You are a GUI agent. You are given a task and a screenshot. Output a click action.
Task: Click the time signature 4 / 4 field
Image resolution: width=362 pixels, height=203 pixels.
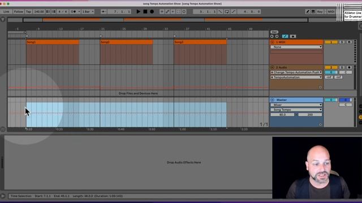pyautogui.click(x=62, y=11)
